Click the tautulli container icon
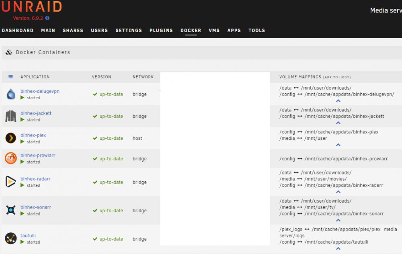This screenshot has width=402, height=254. [11, 238]
